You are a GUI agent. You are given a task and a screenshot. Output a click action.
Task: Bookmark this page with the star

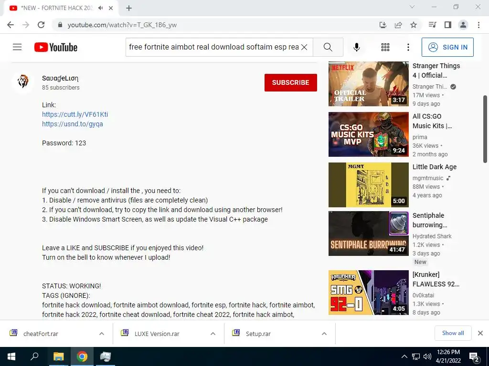click(414, 25)
